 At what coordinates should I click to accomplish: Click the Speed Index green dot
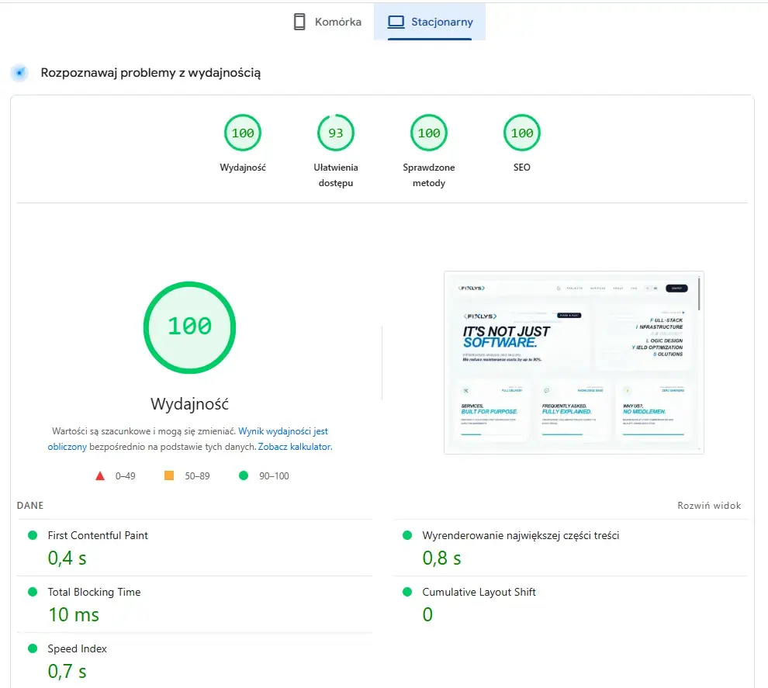(33, 648)
